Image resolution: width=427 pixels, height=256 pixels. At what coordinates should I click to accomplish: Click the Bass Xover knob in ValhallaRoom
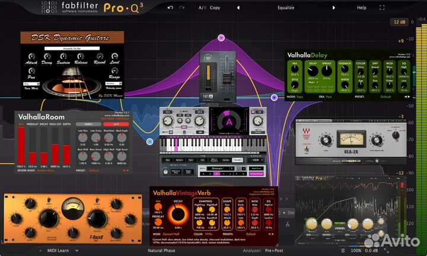point(96,156)
